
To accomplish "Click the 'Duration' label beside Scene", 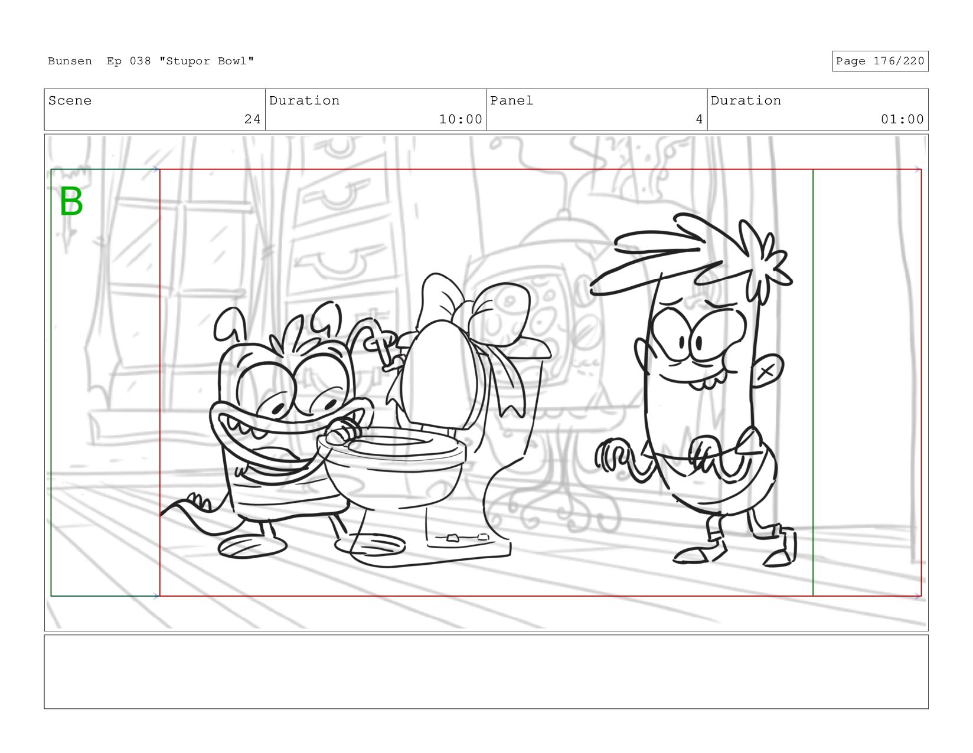I will [x=304, y=101].
